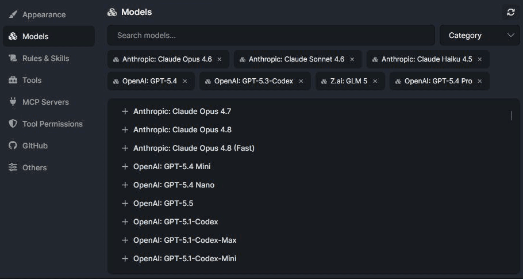Click the toolbox icon beside Tools
This screenshot has height=279, width=523.
tap(13, 80)
